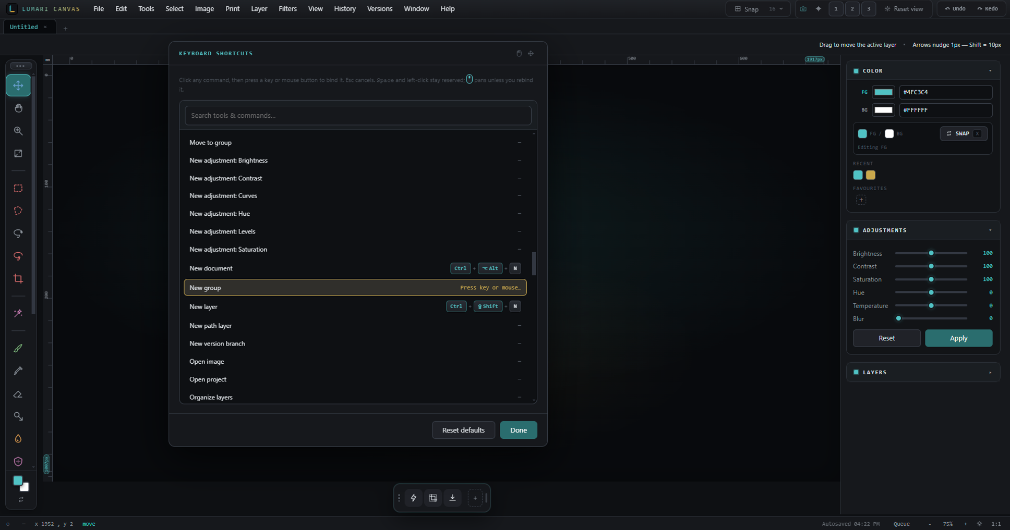Expand the toolbox overflow dots handle
This screenshot has height=530, width=1010.
click(20, 66)
